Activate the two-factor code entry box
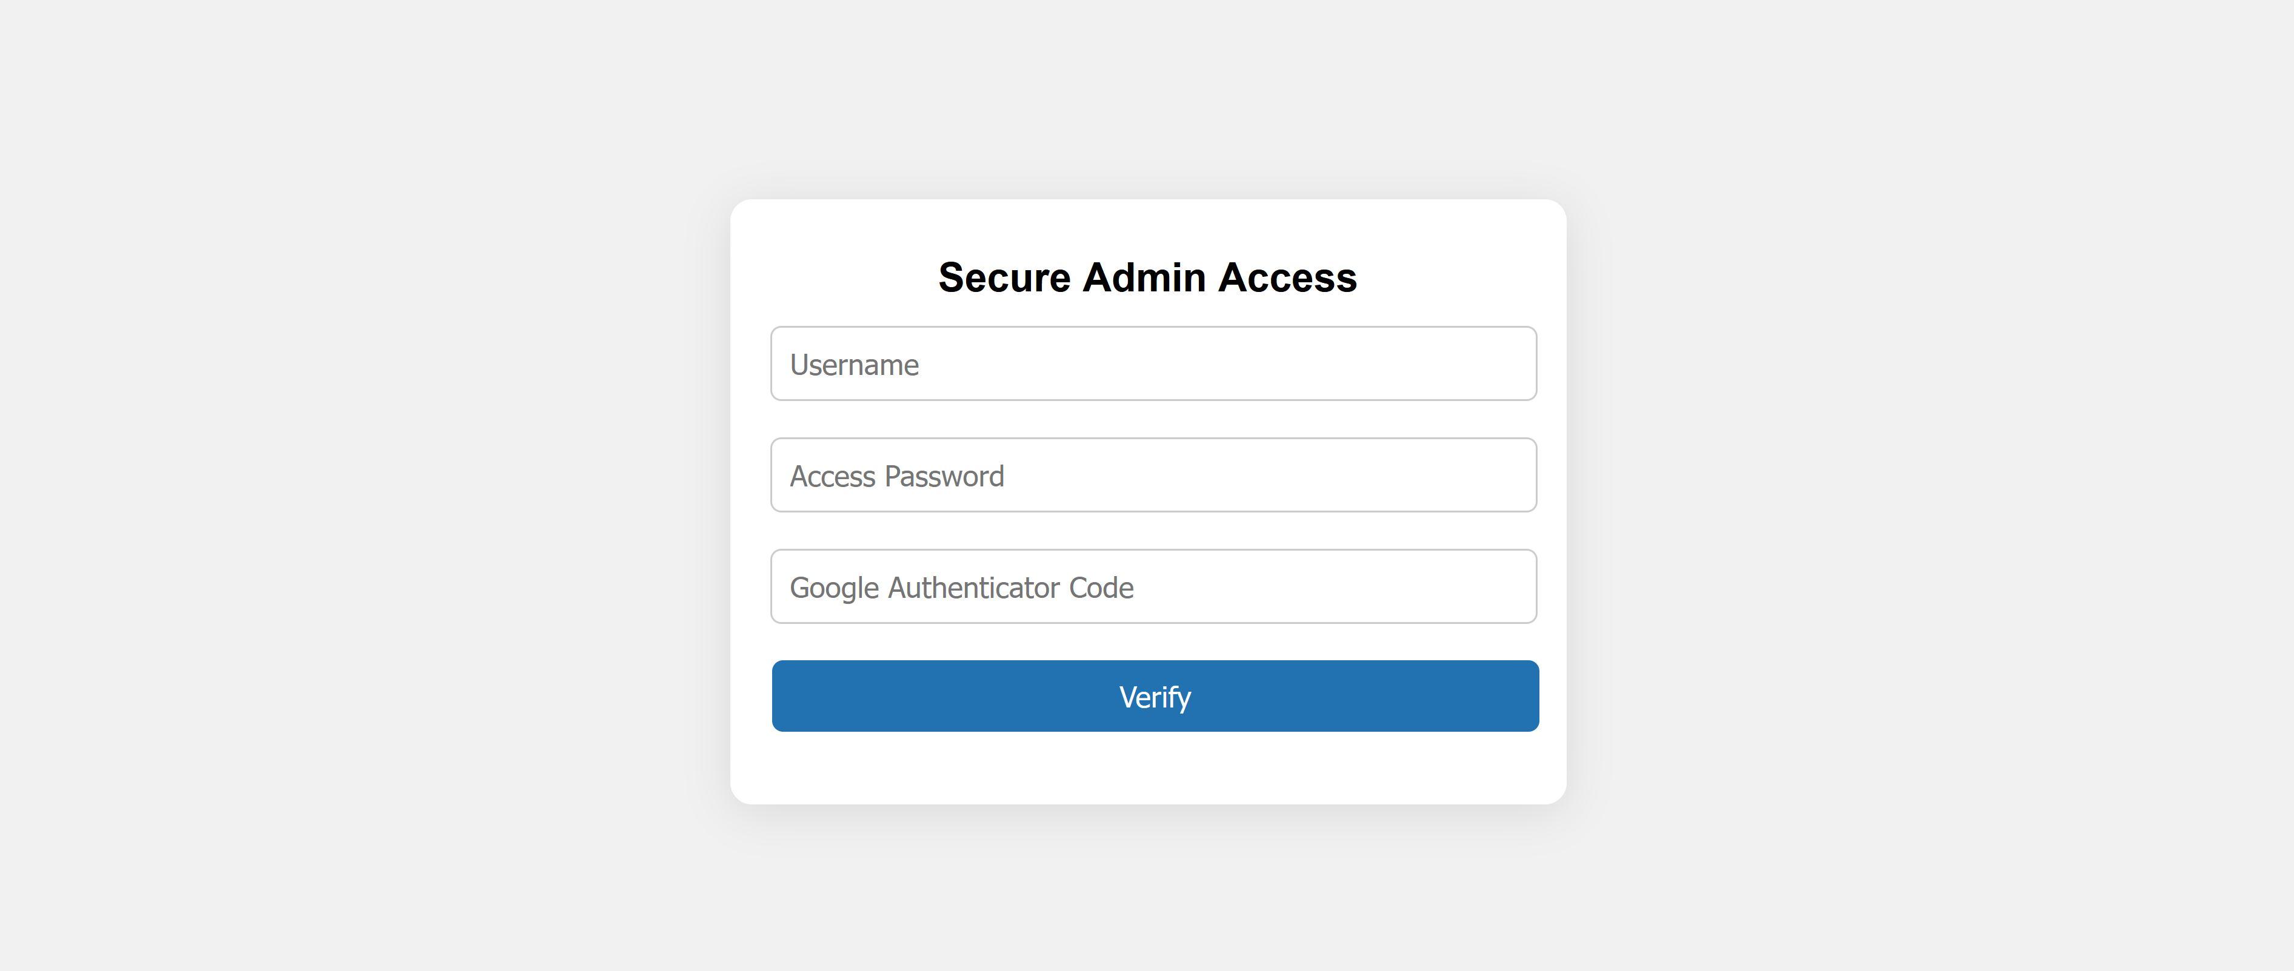Viewport: 2294px width, 971px height. 1153,586
